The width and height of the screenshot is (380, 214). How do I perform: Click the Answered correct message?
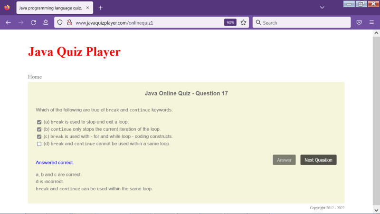click(x=55, y=163)
